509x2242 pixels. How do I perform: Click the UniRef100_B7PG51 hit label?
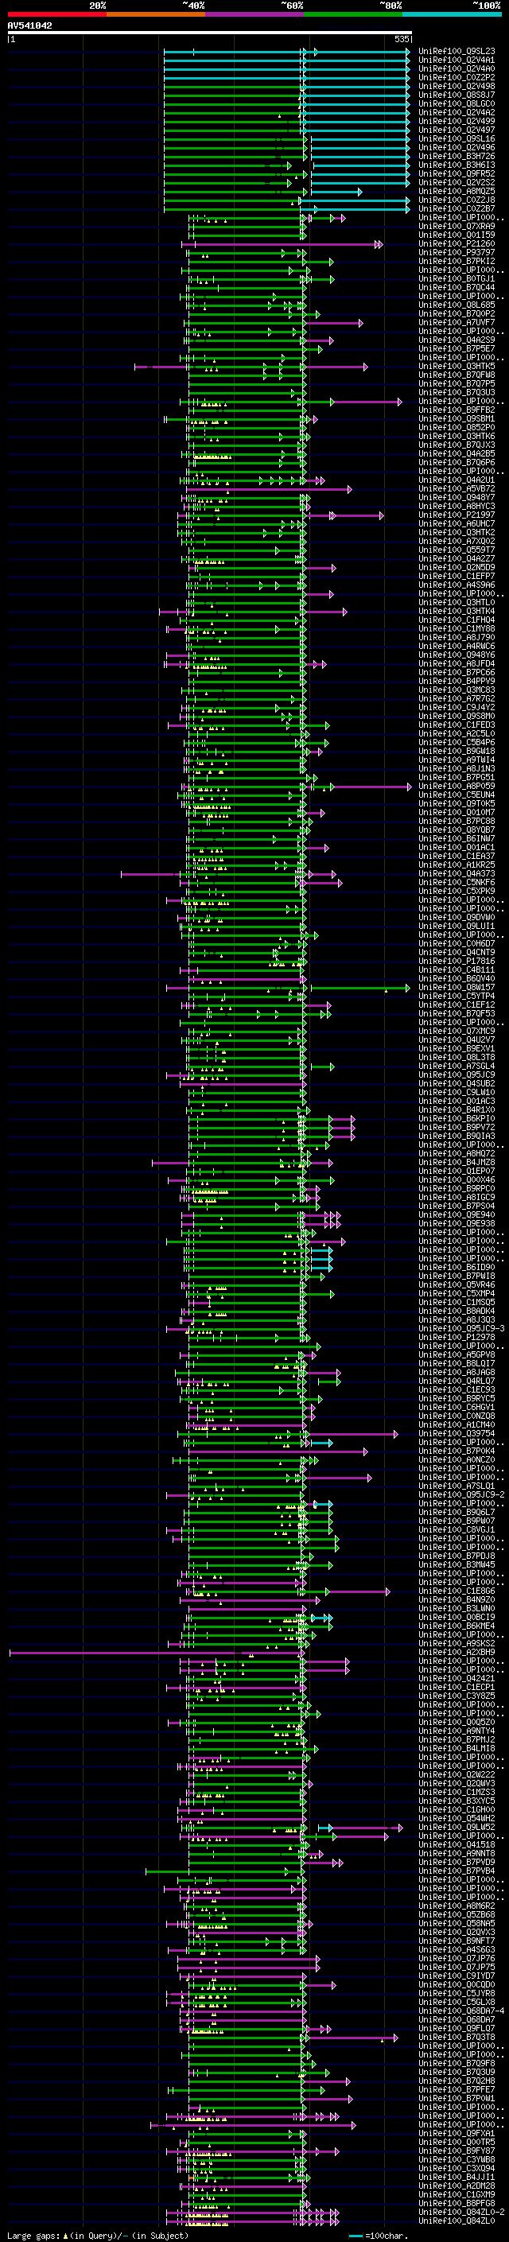point(457,777)
